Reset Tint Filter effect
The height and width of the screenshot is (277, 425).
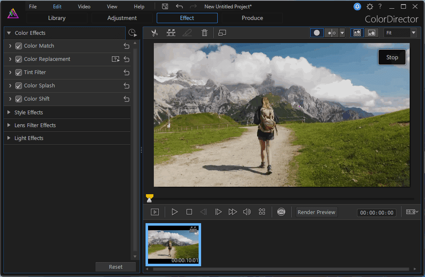tap(126, 72)
